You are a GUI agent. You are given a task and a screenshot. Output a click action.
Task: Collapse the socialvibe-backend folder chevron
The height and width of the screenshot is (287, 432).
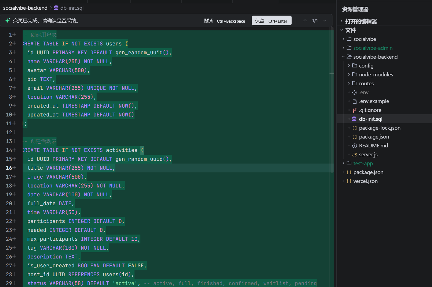[x=343, y=57]
